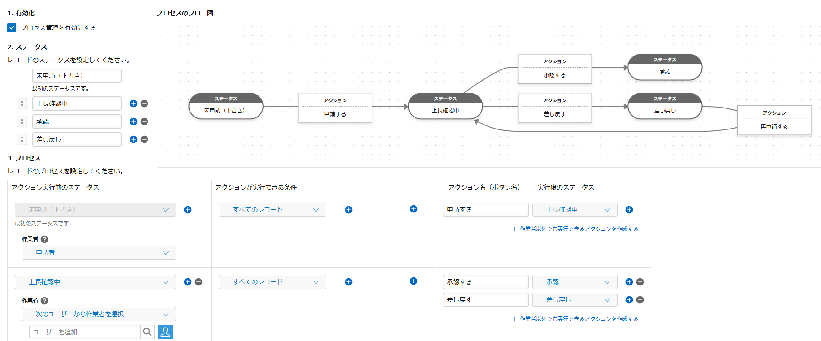Click the 差し戻し status name field

click(77, 139)
